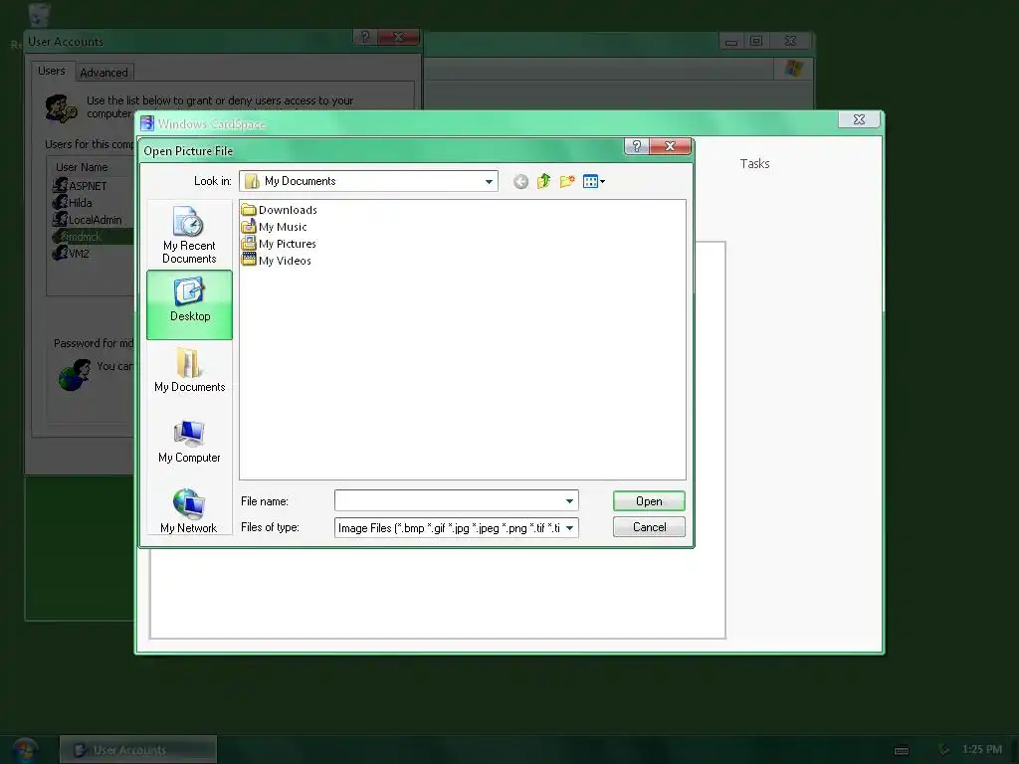This screenshot has width=1019, height=764.
Task: Select the My Videos folder
Action: pyautogui.click(x=276, y=261)
